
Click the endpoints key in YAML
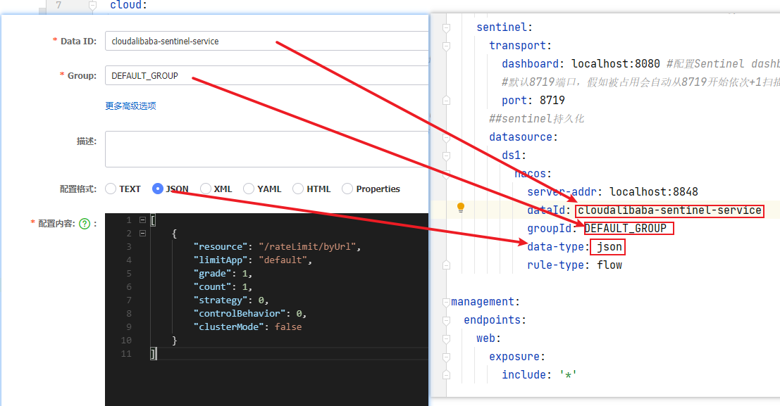point(492,320)
